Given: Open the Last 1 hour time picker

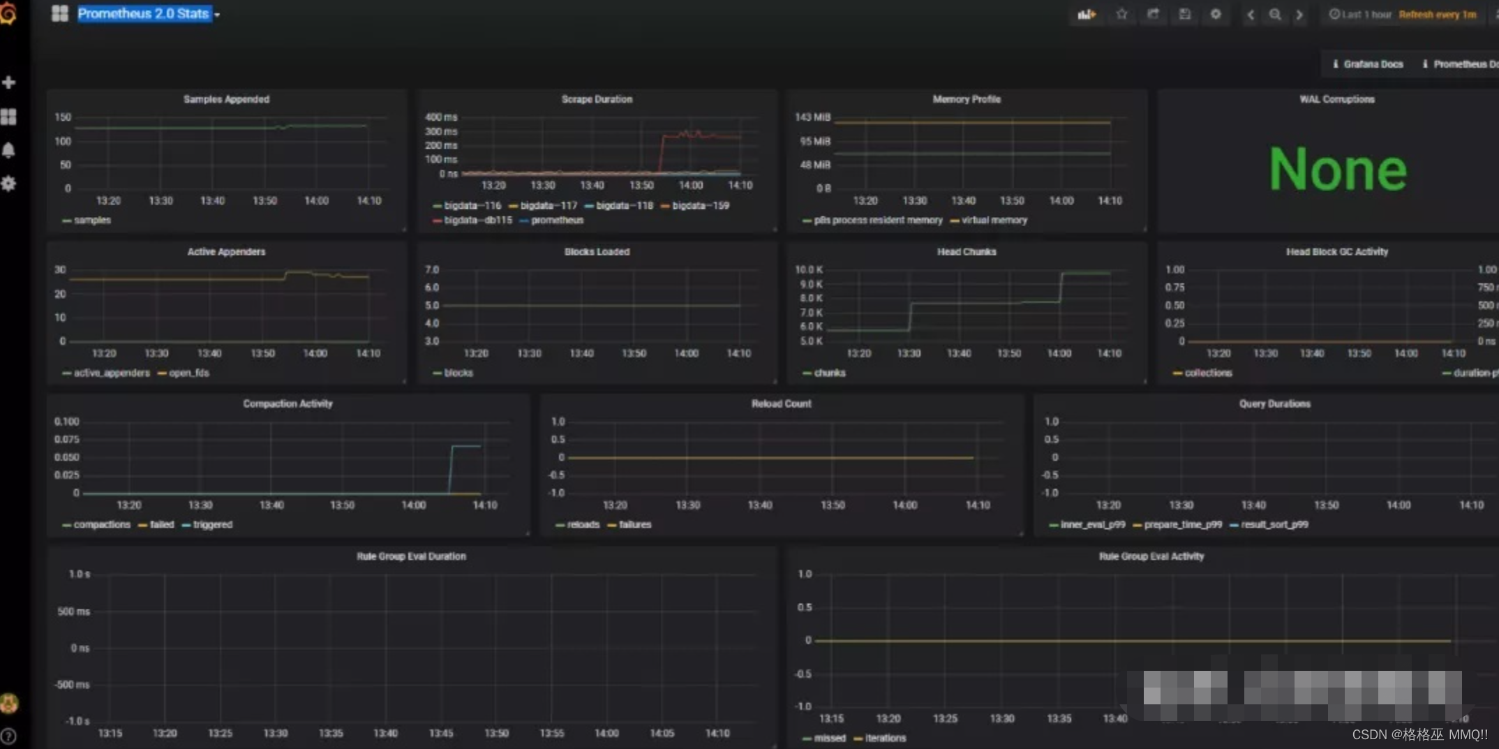Looking at the screenshot, I should [x=1361, y=15].
